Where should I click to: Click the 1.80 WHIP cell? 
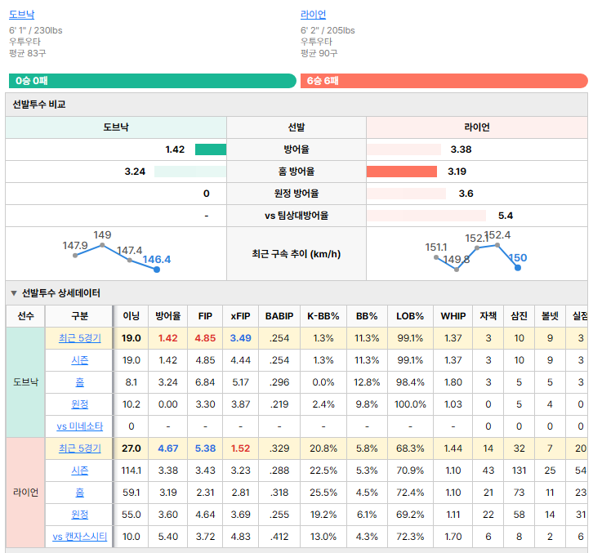coord(453,382)
